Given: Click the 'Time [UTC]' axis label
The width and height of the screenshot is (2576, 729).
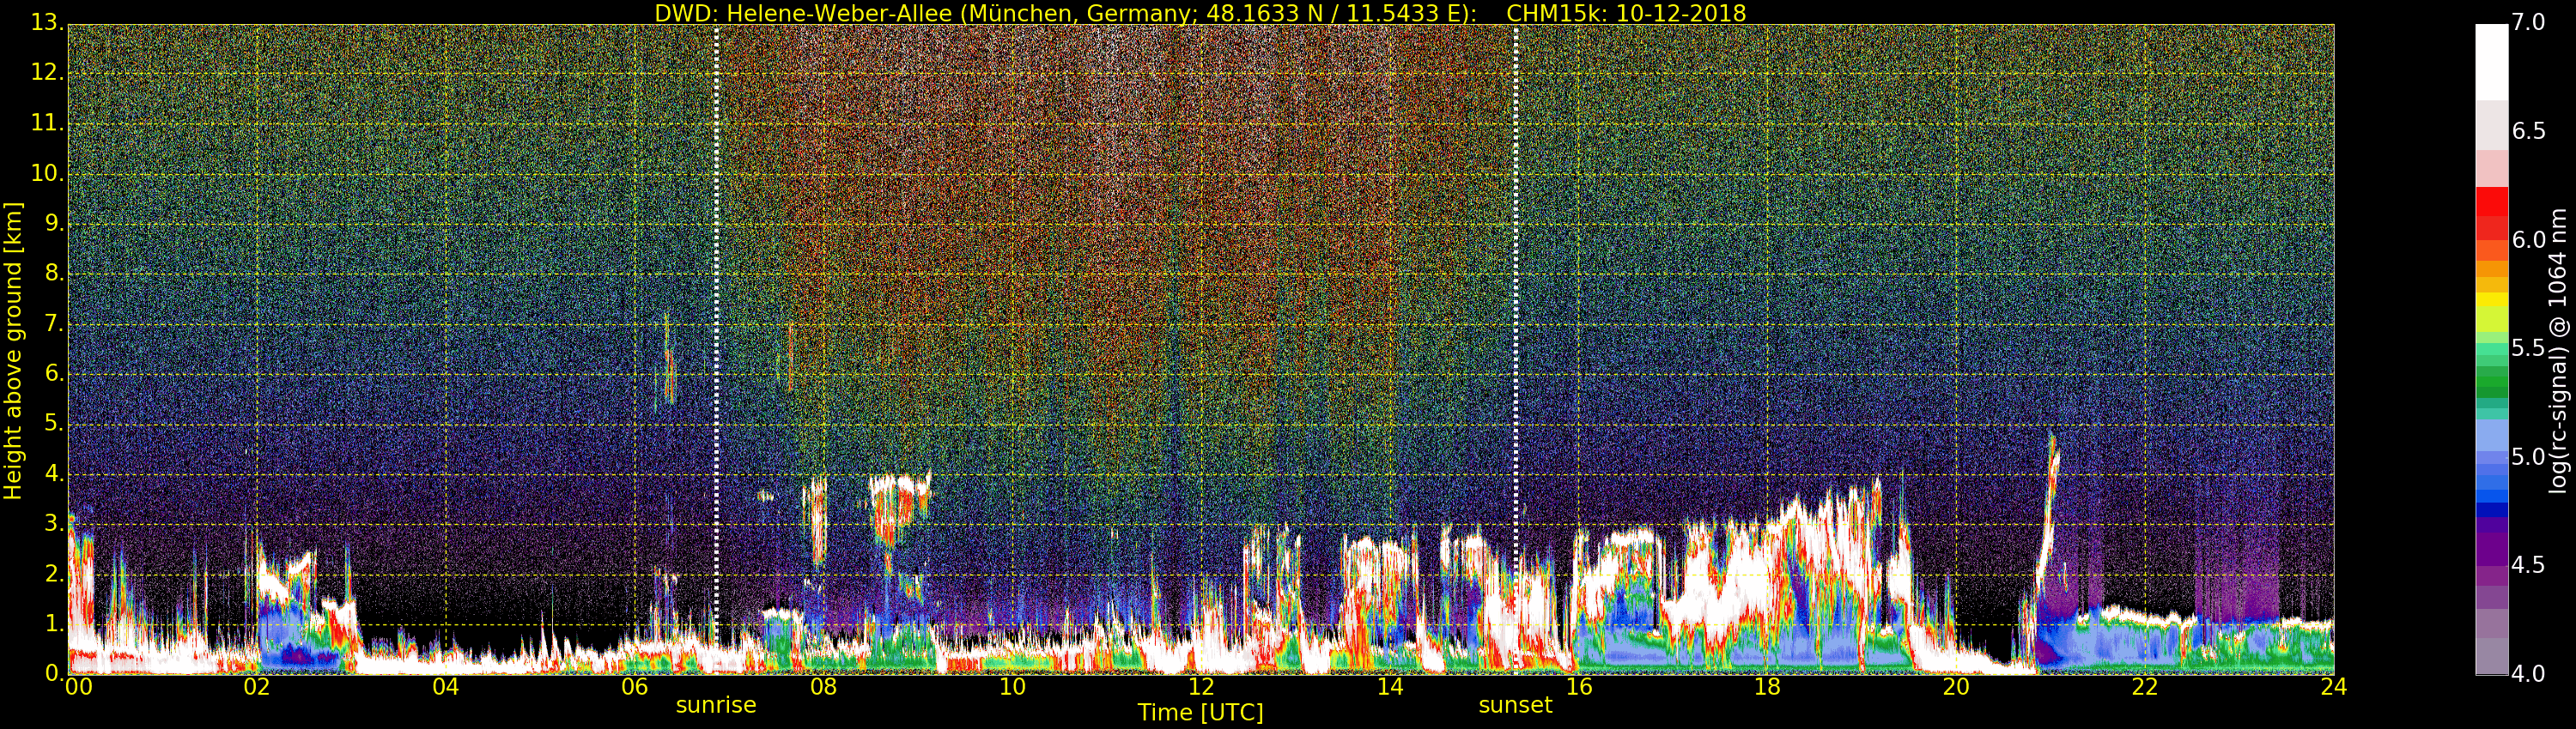Looking at the screenshot, I should 1200,713.
